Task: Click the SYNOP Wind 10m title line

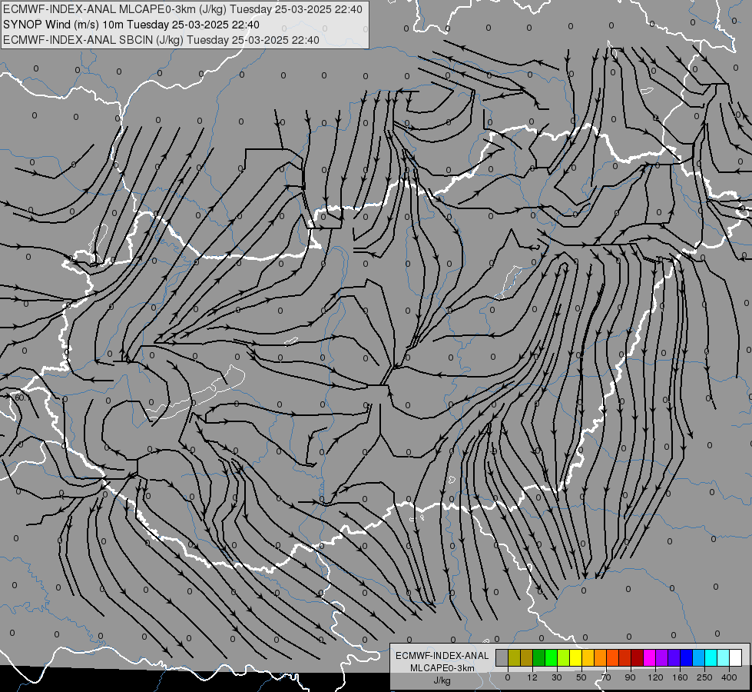Action: (x=131, y=25)
